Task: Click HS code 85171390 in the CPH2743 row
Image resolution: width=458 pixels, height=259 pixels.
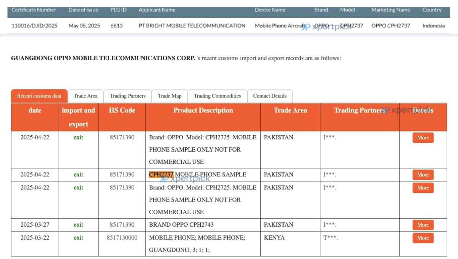Action: point(122,225)
